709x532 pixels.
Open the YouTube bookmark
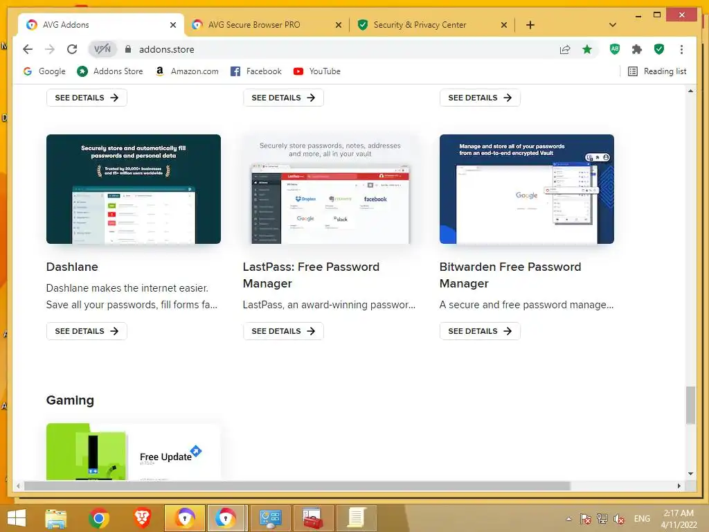pos(317,71)
